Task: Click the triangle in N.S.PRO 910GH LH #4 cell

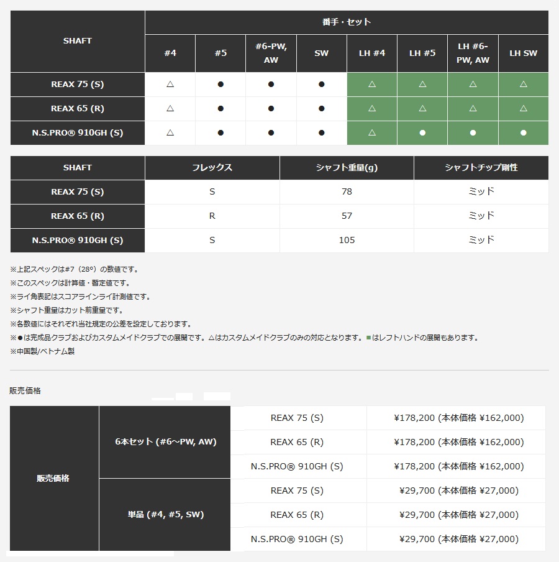Action: tap(372, 132)
